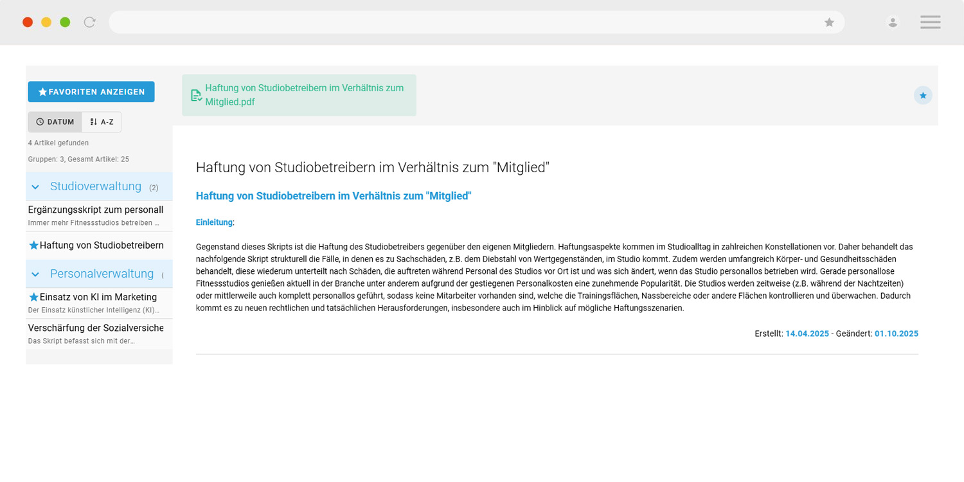The width and height of the screenshot is (964, 482).
Task: Click the blue article subheading link
Action: (x=334, y=196)
